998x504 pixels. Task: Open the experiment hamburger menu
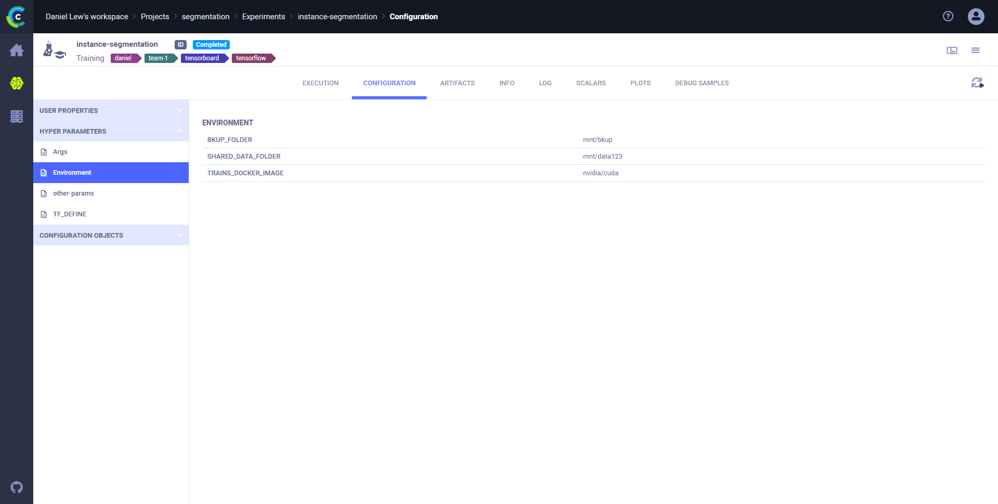coord(975,50)
